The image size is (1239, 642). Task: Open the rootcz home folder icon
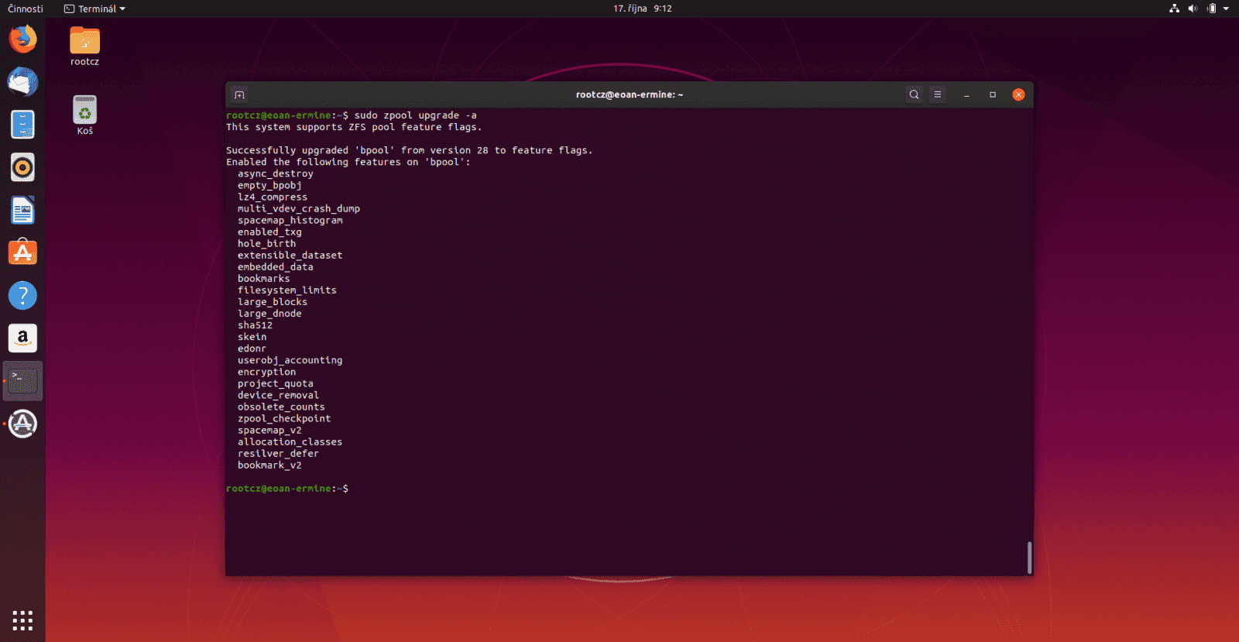(84, 46)
